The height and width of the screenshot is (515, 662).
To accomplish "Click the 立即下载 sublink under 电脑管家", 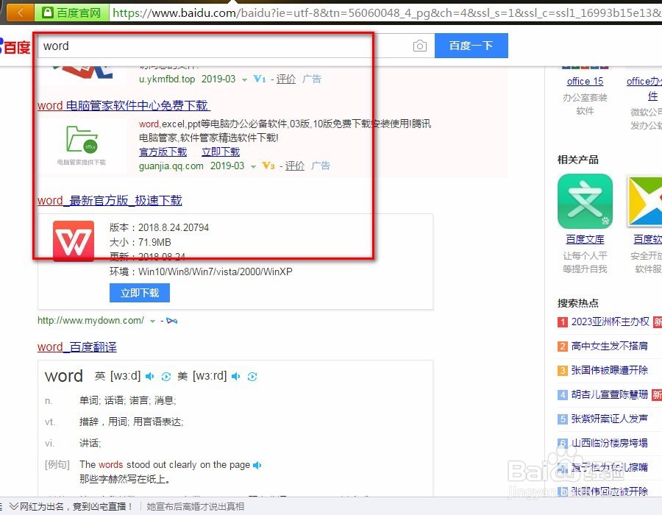I will click(221, 152).
